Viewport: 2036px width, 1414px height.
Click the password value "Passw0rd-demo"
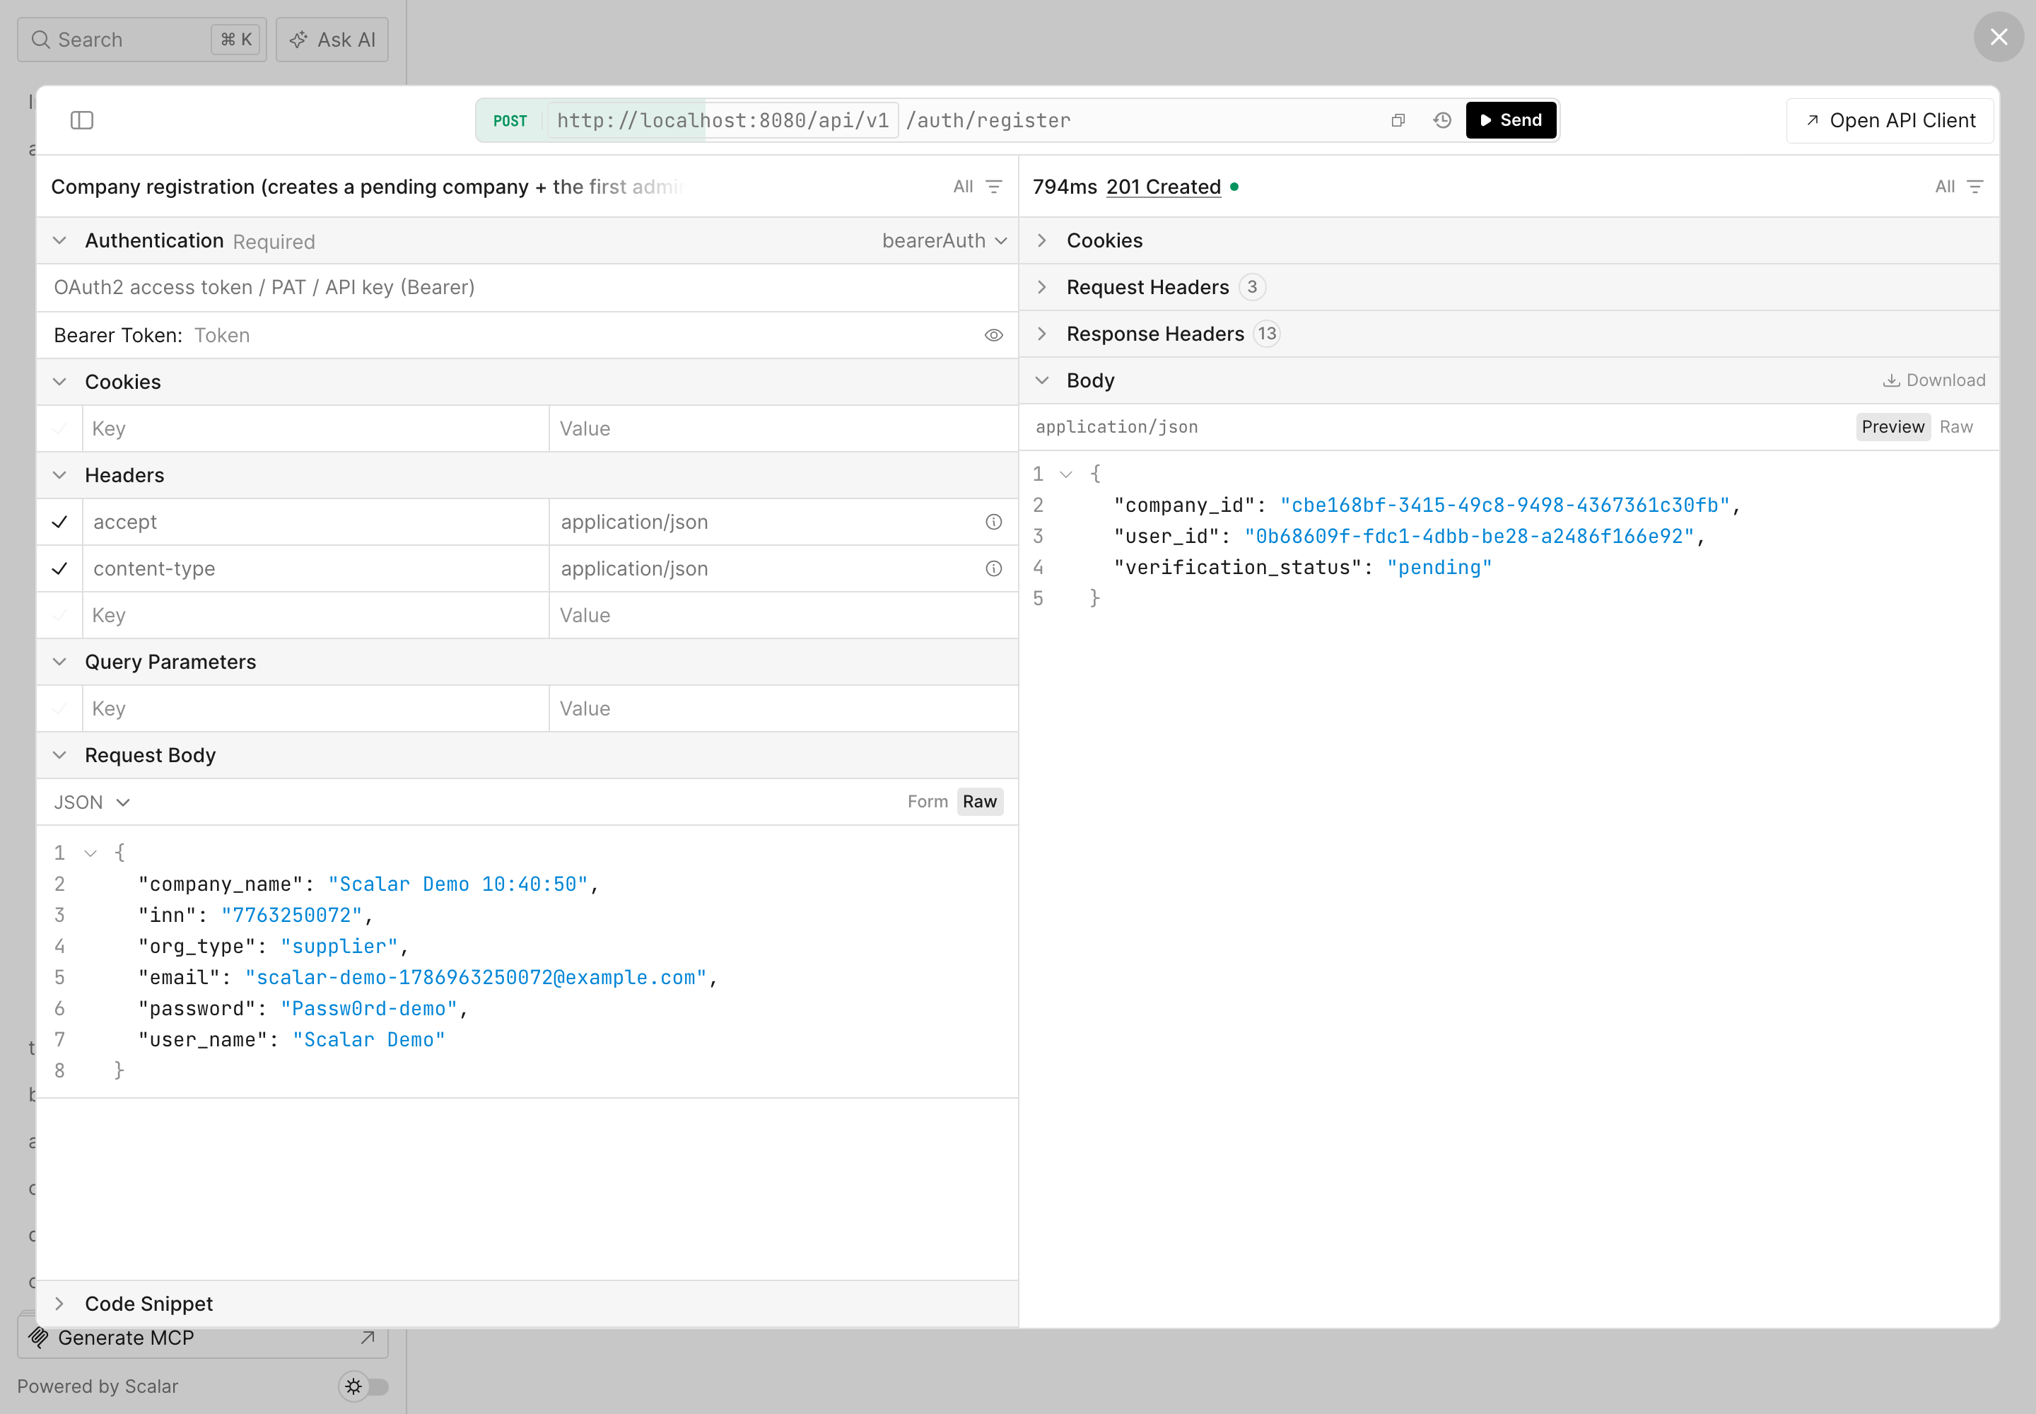click(368, 1008)
